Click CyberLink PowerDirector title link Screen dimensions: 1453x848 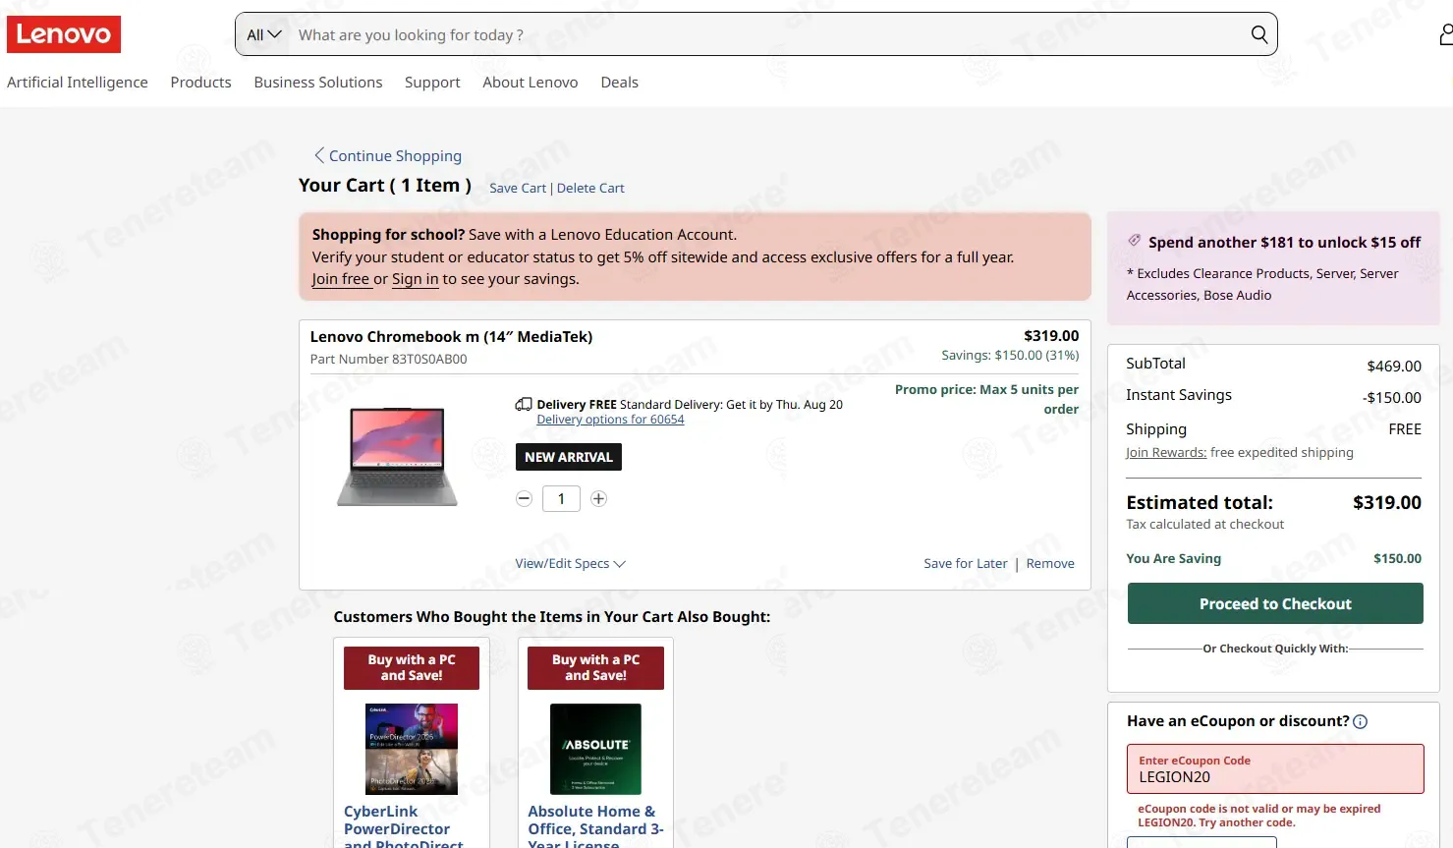404,828
